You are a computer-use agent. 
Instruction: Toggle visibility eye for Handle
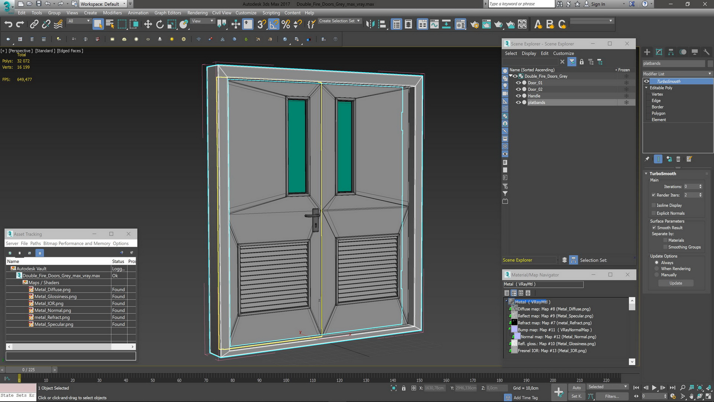click(x=518, y=96)
